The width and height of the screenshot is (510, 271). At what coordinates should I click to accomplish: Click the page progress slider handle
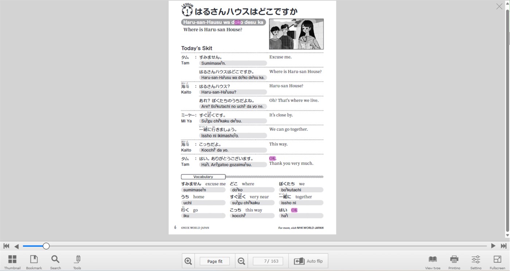[46, 246]
